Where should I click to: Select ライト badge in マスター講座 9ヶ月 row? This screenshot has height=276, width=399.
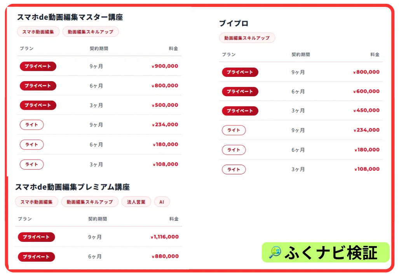pyautogui.click(x=31, y=125)
